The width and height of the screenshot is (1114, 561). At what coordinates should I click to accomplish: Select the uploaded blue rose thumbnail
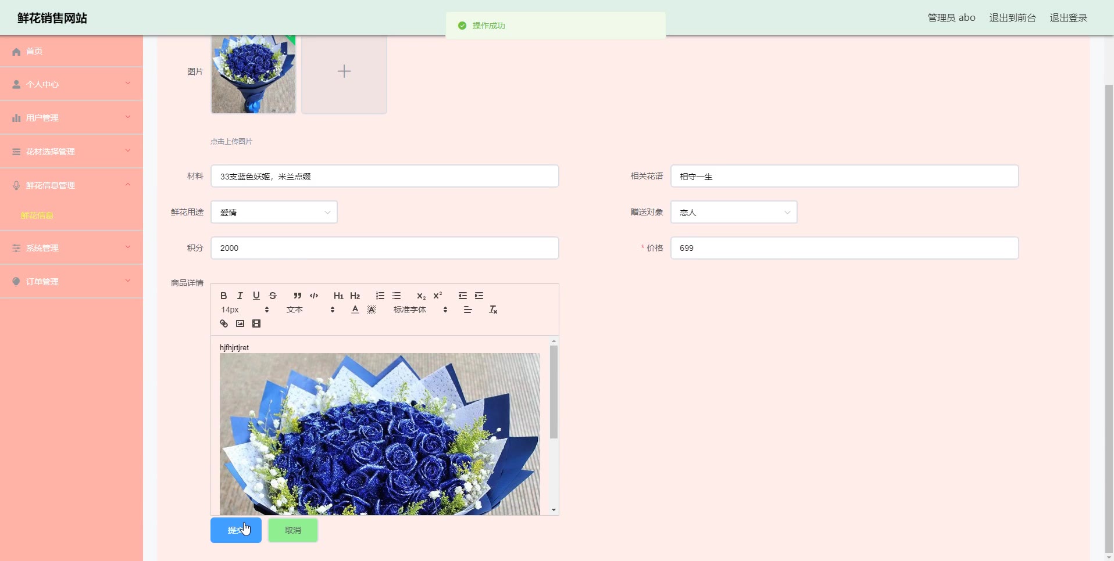(x=253, y=74)
